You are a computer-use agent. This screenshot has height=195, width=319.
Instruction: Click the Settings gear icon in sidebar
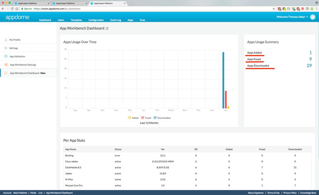tap(6, 48)
